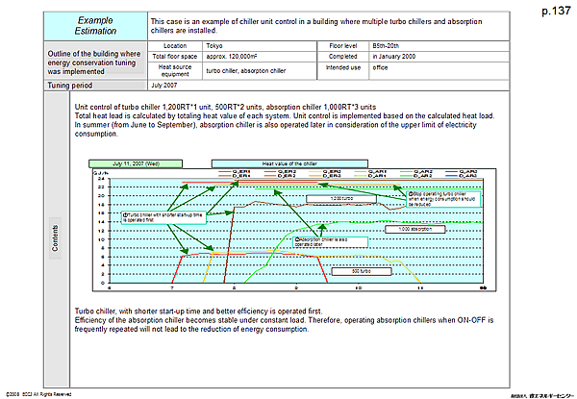Click the 'B5th-20th' floor level value
The width and height of the screenshot is (577, 399).
click(x=386, y=46)
